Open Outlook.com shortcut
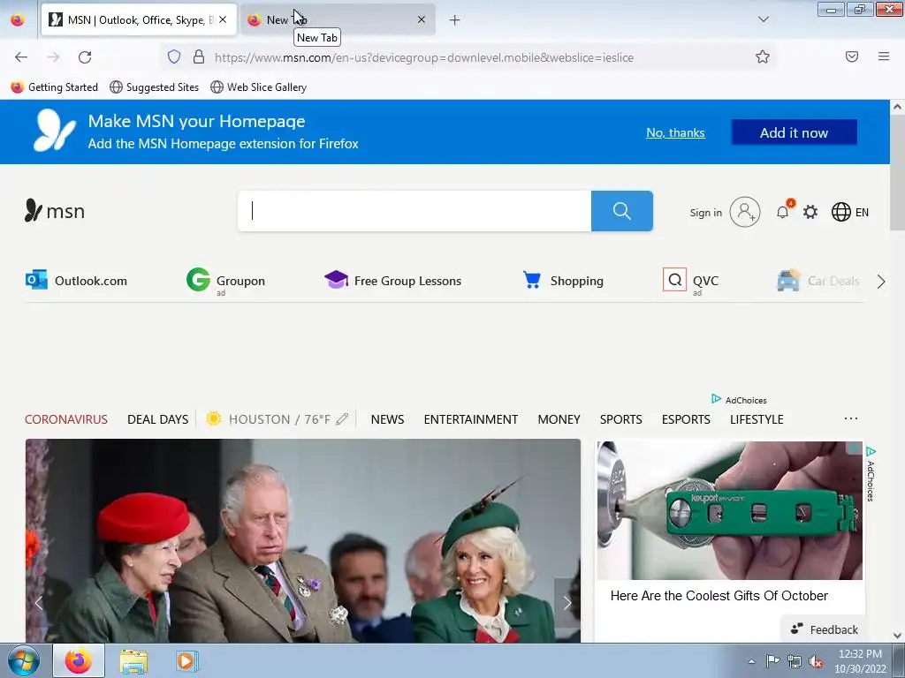 [76, 281]
